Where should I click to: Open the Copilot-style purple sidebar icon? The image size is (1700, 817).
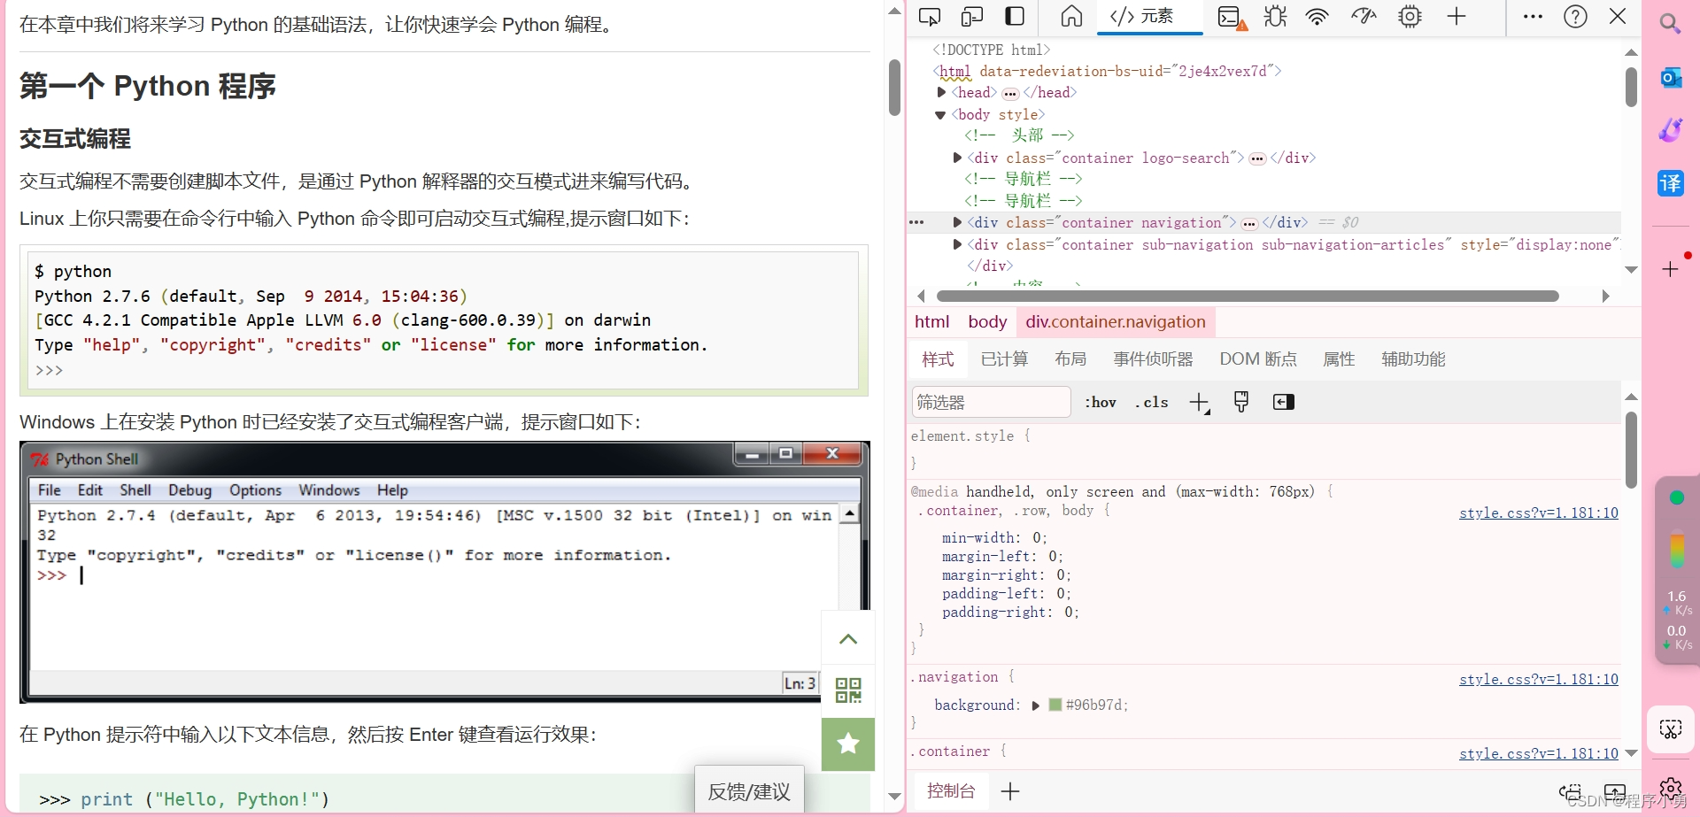(1671, 130)
